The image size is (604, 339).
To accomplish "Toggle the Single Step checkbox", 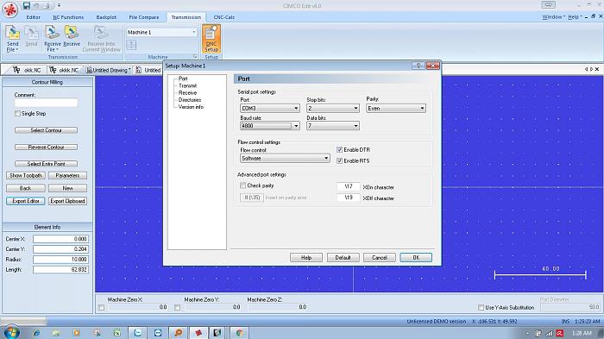I will (17, 114).
